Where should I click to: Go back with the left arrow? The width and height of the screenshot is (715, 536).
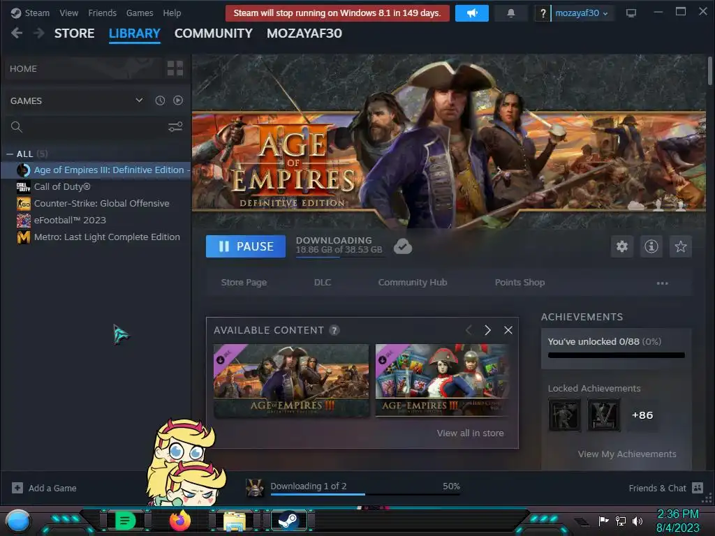click(17, 33)
